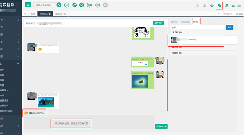Image resolution: width=244 pixels, height=135 pixels.
Task: Click the chat window vertical scrollbar
Action: [x=167, y=85]
